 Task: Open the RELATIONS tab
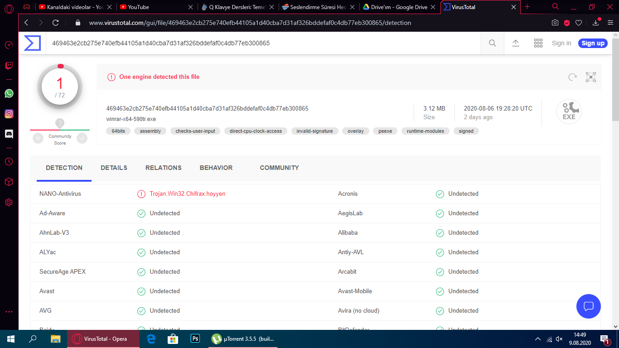(x=164, y=168)
